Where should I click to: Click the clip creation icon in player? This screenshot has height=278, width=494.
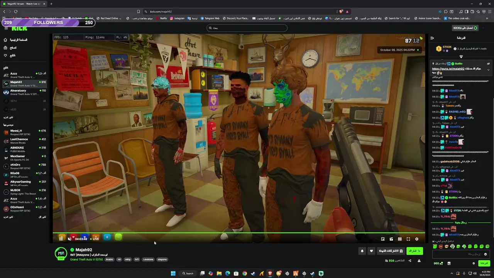391,239
